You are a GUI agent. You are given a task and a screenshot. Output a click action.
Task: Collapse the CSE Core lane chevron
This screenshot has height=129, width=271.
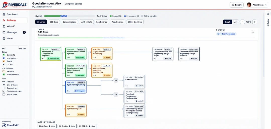(253, 32)
